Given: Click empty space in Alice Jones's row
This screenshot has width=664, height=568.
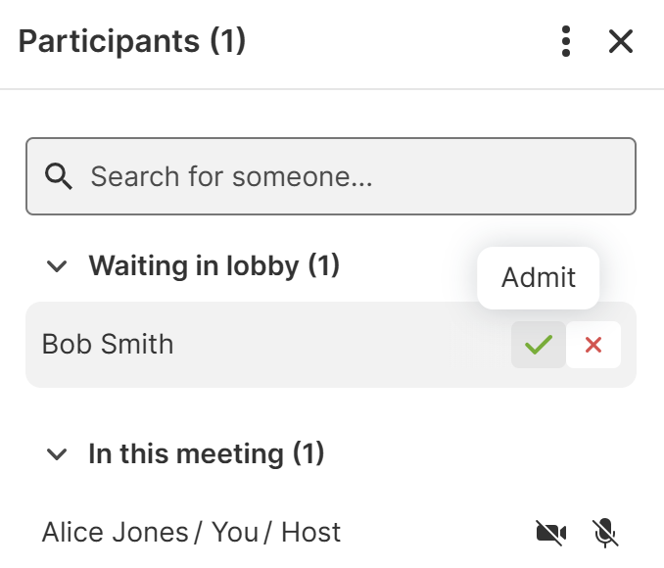Looking at the screenshot, I should coord(441,532).
